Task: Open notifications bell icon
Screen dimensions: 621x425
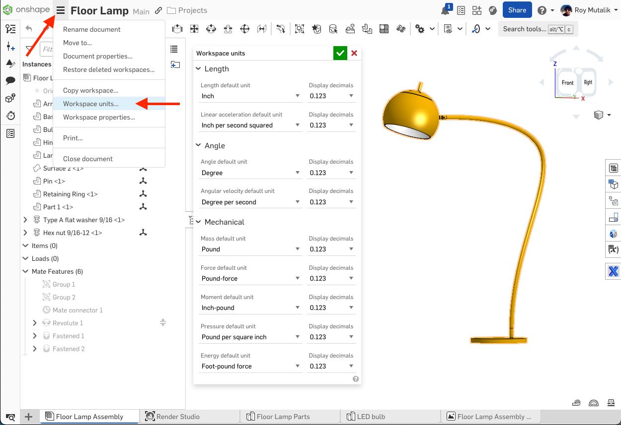Action: [445, 10]
